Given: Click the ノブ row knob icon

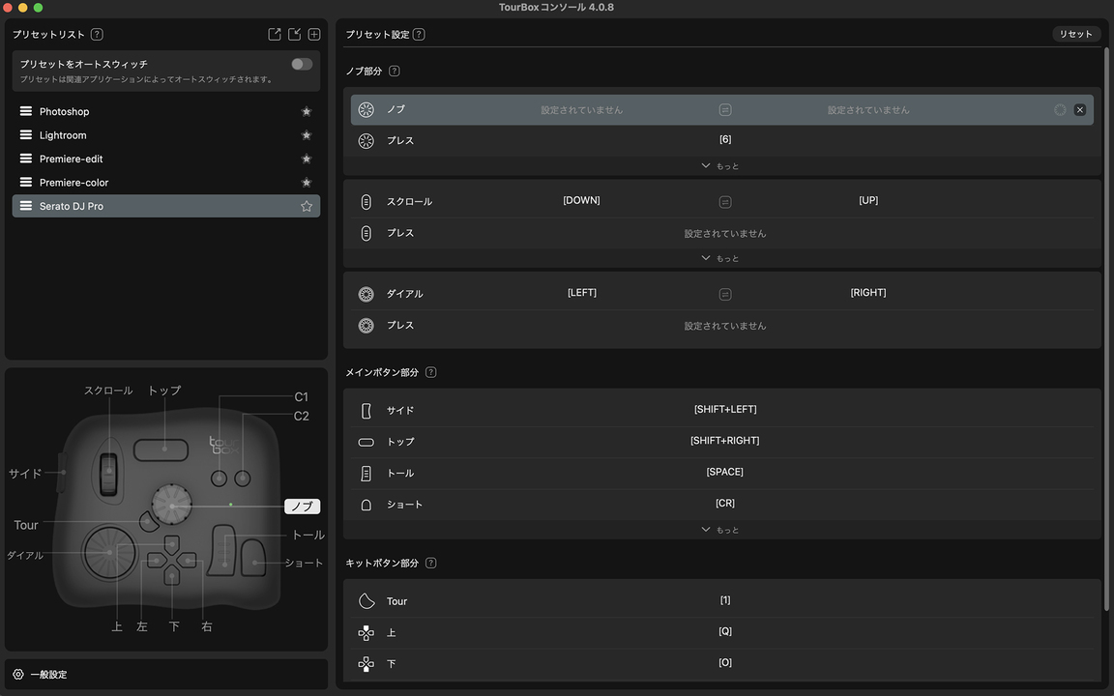Looking at the screenshot, I should coord(366,109).
